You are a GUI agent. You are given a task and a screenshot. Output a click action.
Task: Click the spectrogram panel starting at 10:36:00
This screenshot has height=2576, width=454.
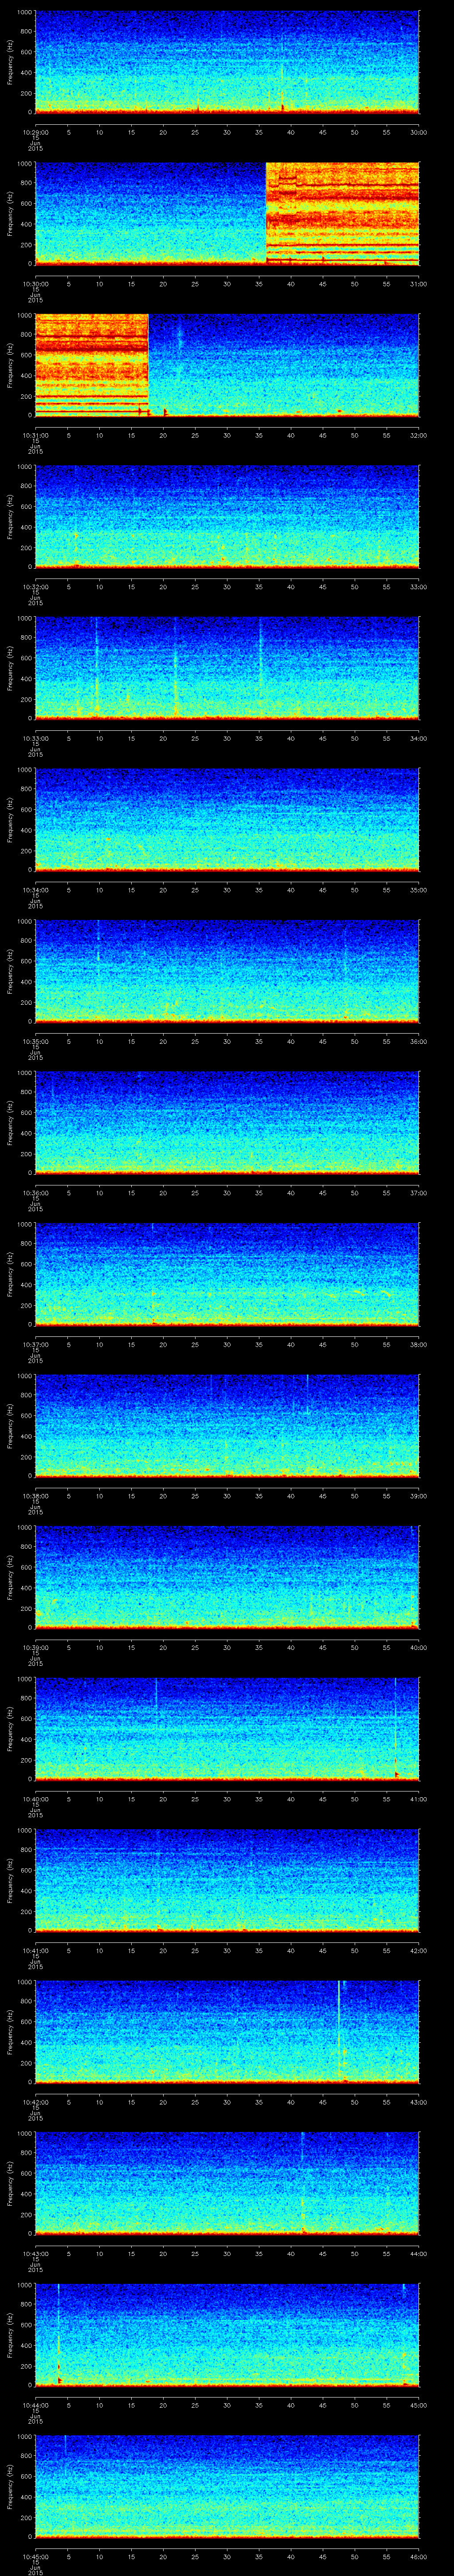227,1122
